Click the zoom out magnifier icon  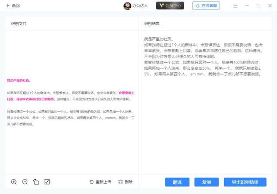(x=25, y=182)
